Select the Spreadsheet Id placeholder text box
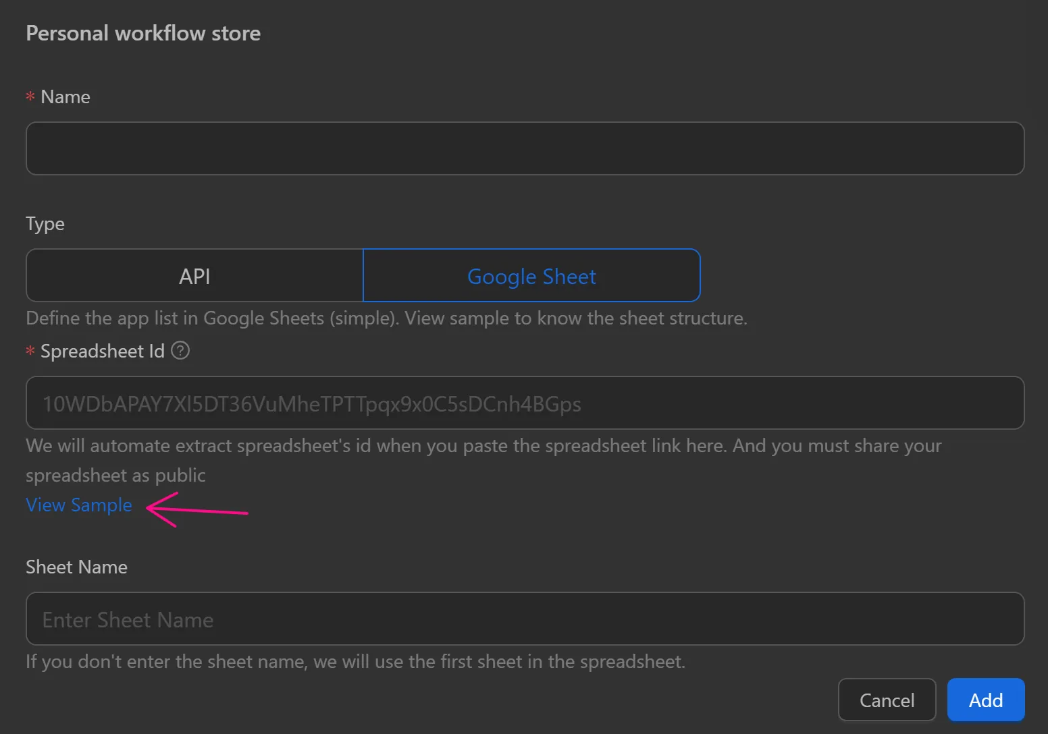 click(524, 403)
